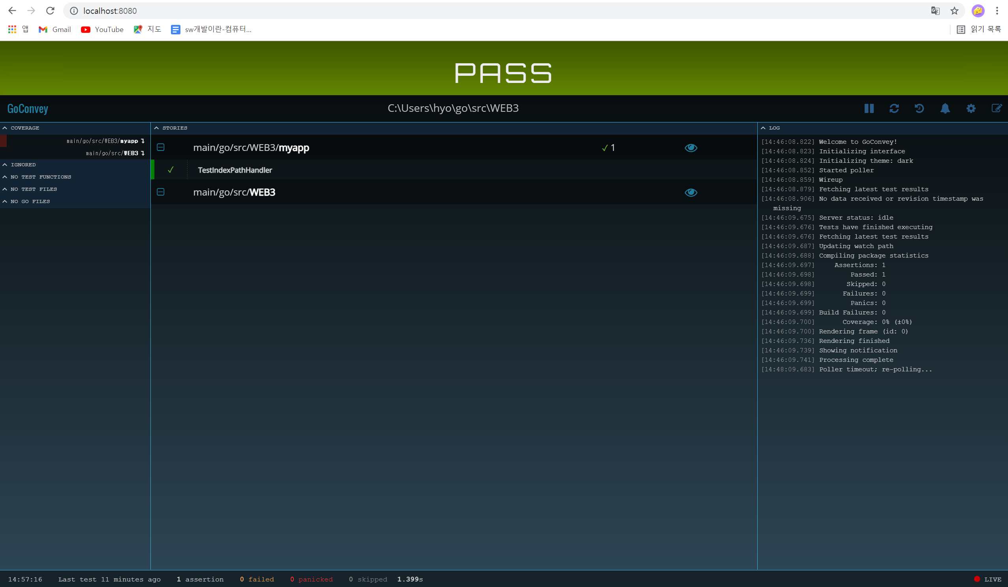Expand the IGNORED section
1008x587 pixels.
19,165
